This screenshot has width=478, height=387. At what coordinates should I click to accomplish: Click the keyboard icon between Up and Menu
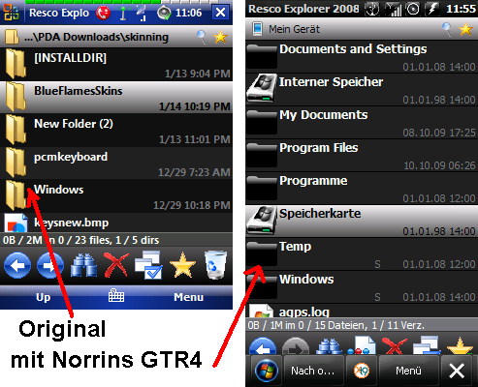[116, 295]
